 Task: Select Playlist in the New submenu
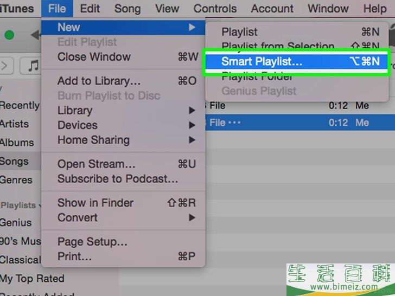coord(296,32)
